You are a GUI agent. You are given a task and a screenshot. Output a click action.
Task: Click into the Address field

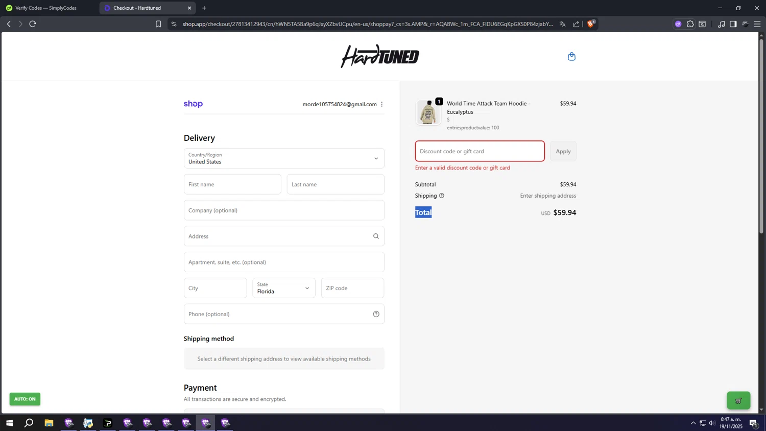coord(284,236)
